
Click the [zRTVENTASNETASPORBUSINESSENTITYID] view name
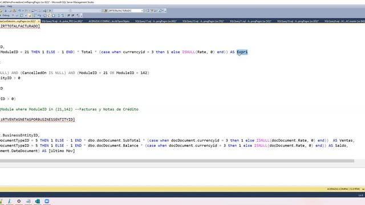37,120
